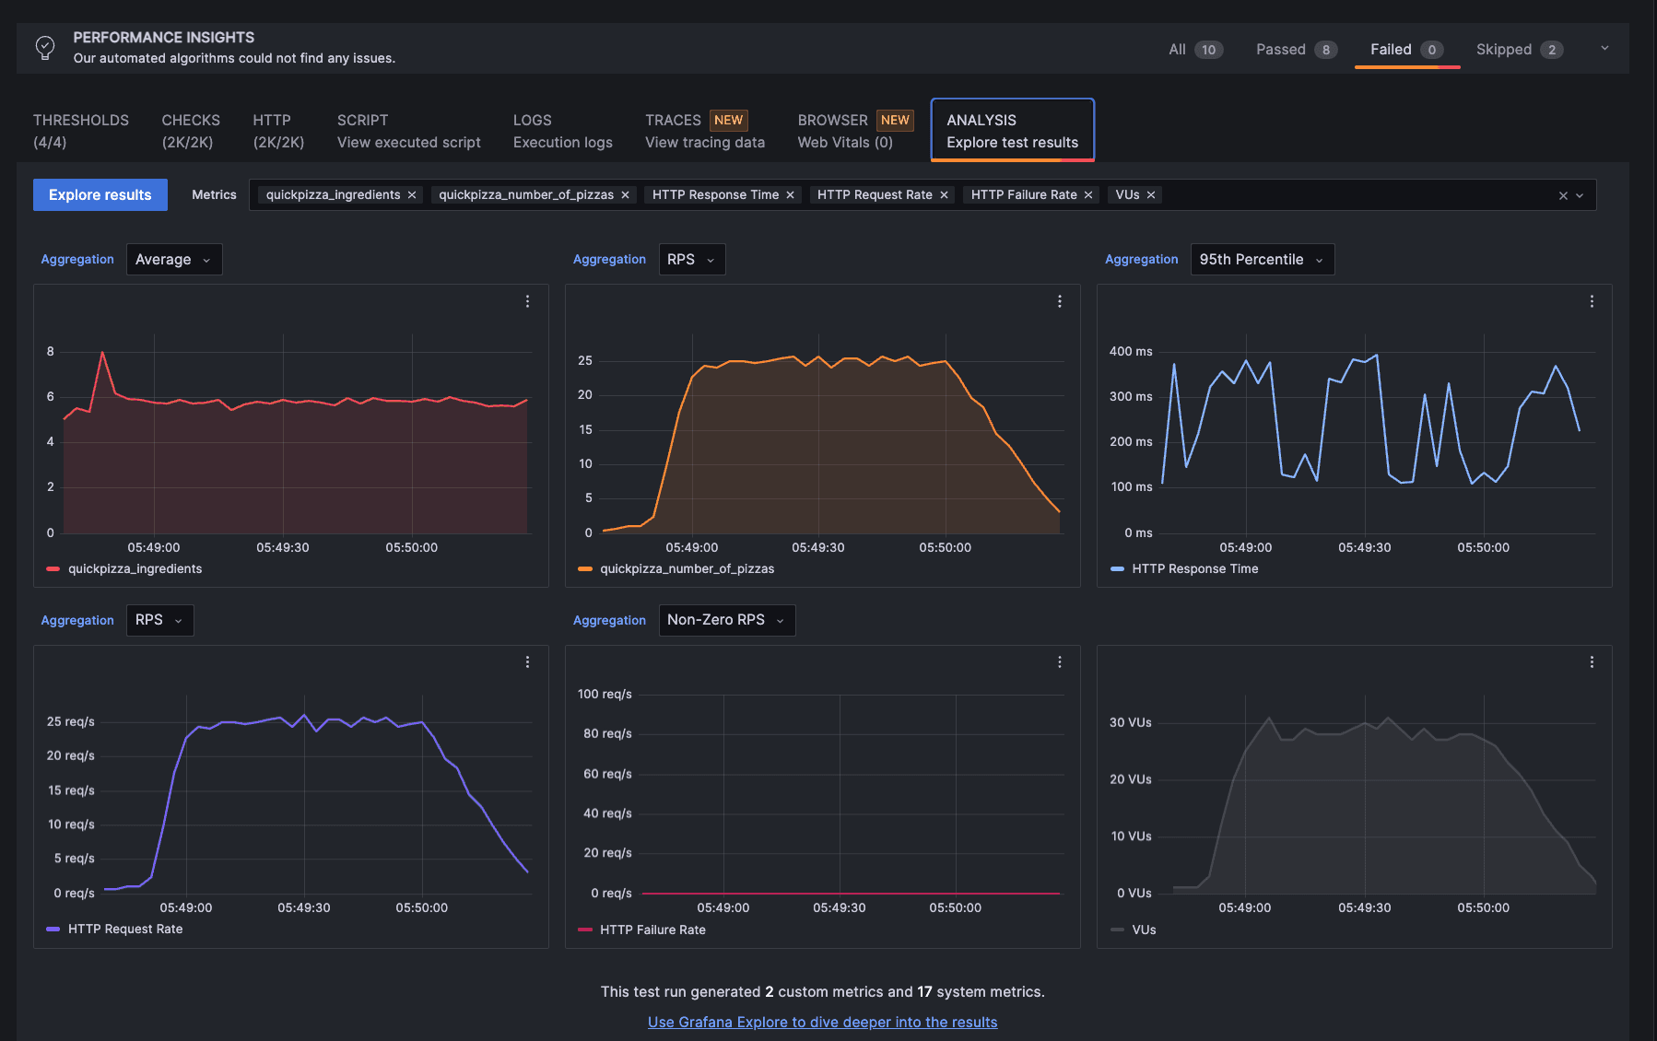Image resolution: width=1657 pixels, height=1041 pixels.
Task: Open the quickpizza_ingredients panel options menu
Action: click(x=527, y=301)
